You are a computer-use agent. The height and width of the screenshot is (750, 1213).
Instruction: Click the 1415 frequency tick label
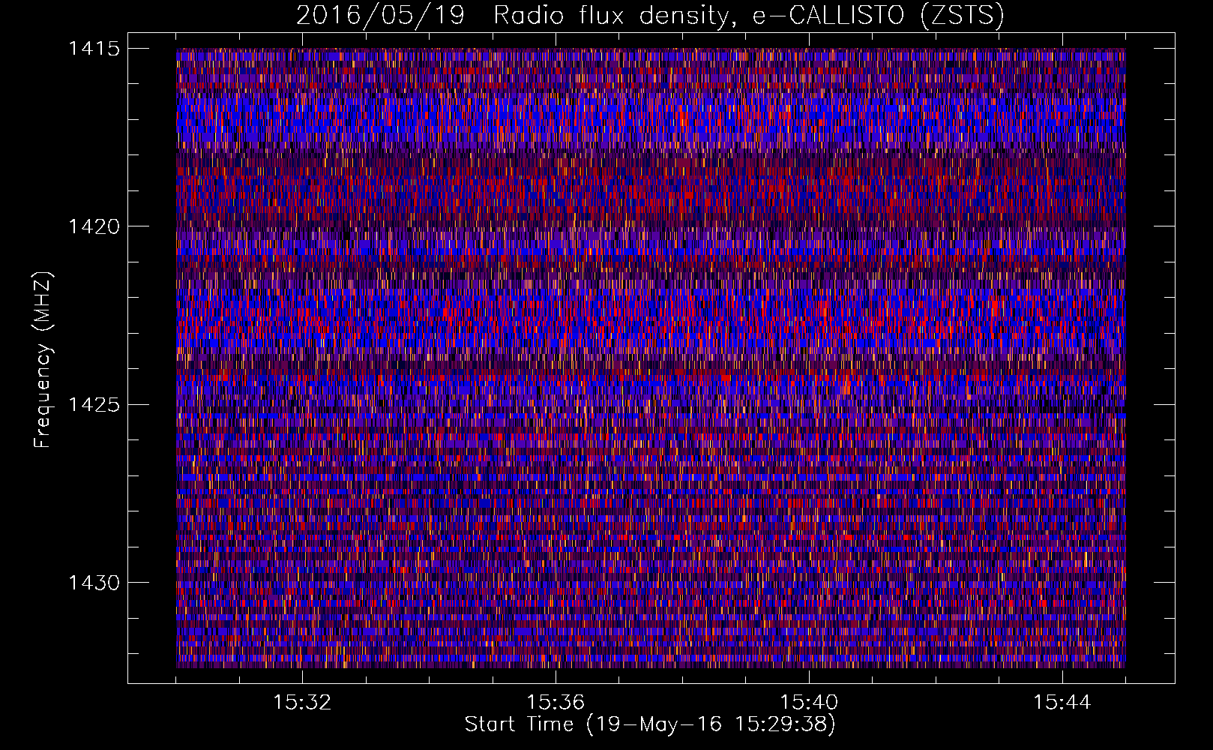click(x=94, y=49)
